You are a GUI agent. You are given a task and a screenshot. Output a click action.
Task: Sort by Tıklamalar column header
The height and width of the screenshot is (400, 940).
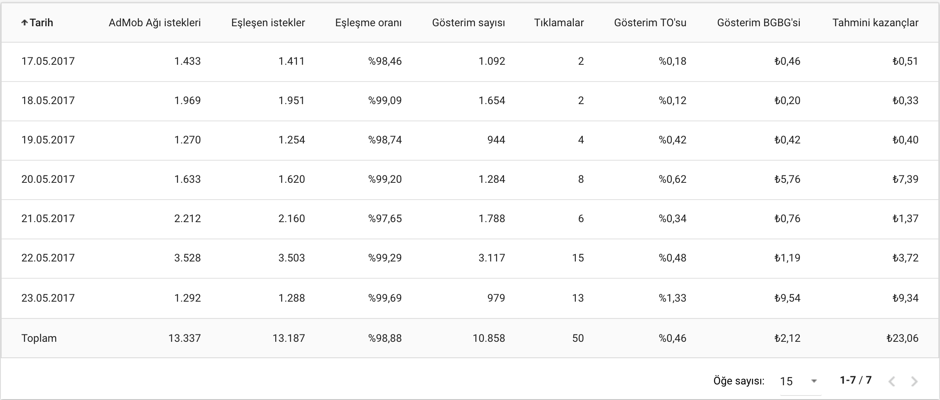click(559, 23)
